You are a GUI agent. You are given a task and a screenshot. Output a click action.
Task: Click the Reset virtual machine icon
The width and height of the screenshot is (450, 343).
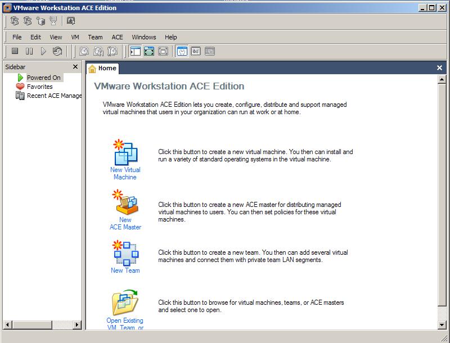[57, 51]
